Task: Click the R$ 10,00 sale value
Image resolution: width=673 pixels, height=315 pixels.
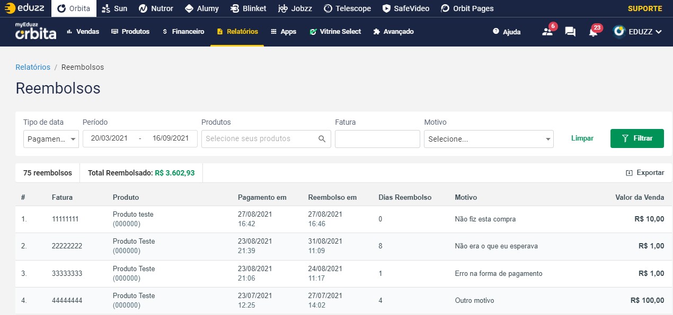Action: tap(649, 219)
